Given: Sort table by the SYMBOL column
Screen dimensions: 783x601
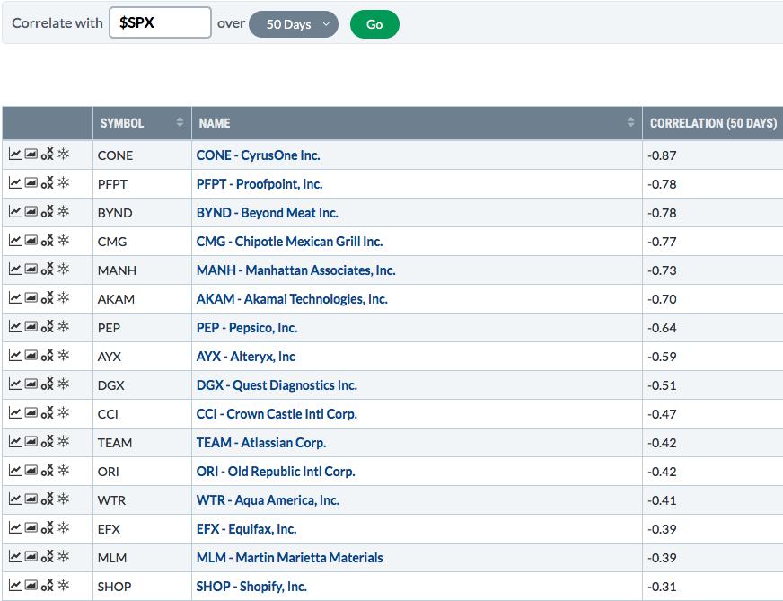Looking at the screenshot, I should pyautogui.click(x=142, y=123).
